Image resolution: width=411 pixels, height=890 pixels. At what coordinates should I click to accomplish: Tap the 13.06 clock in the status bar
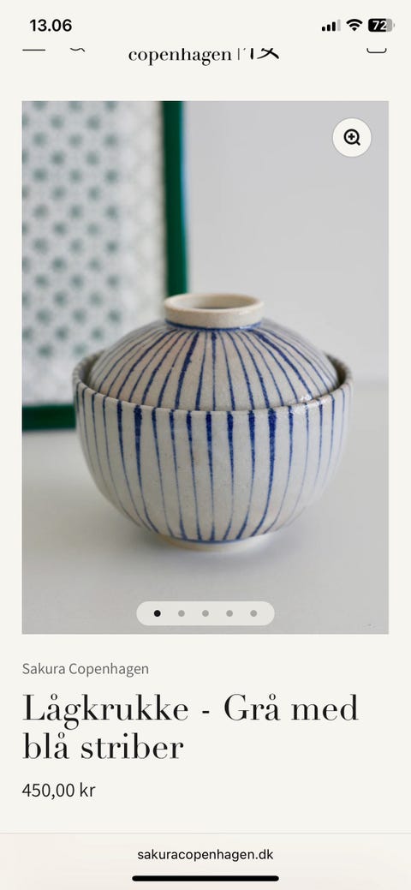coord(51,26)
